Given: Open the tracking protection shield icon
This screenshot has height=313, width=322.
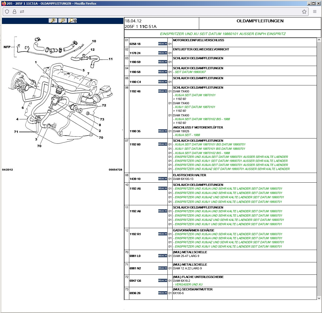Looking at the screenshot, I should tap(7, 12).
